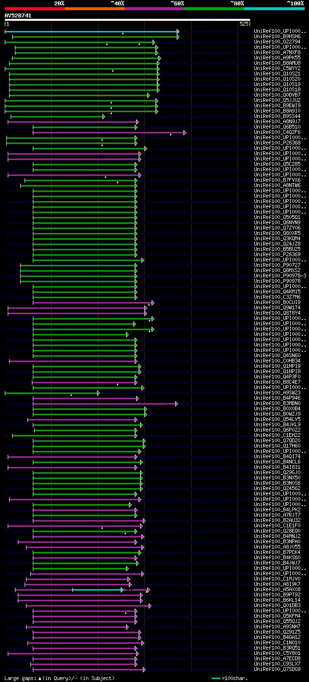This screenshot has height=682, width=309.
Task: Open hit UniRef100_A9PK55
Action: [x=277, y=58]
